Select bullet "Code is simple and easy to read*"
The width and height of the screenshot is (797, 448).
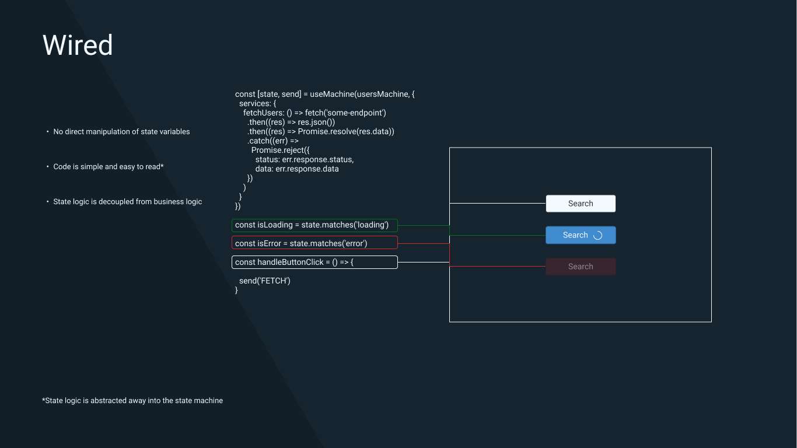[109, 167]
